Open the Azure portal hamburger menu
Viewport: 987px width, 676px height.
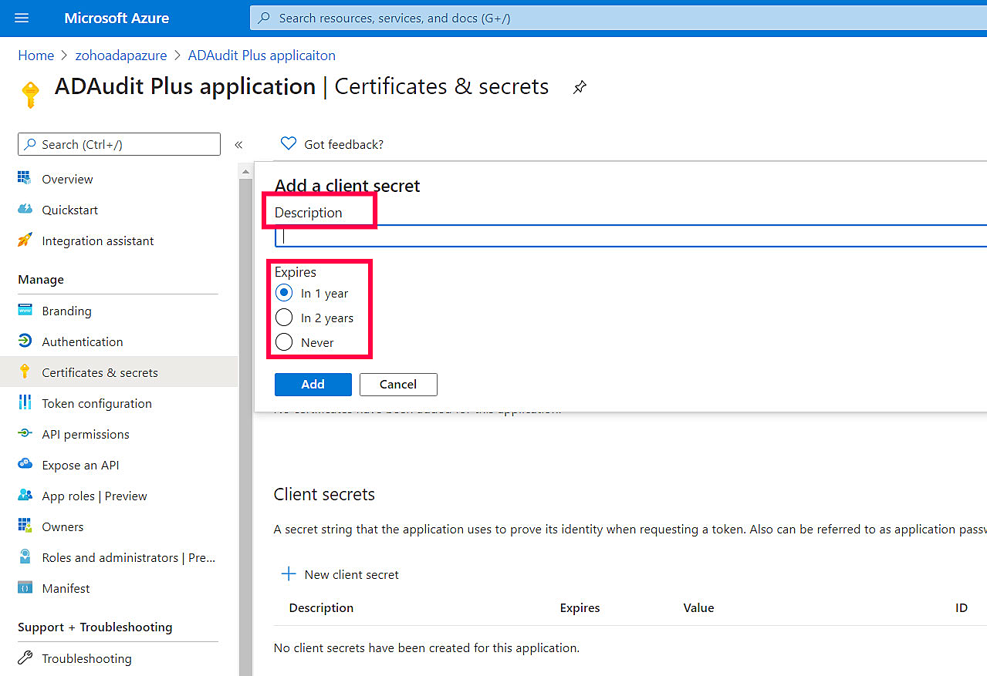pyautogui.click(x=21, y=18)
